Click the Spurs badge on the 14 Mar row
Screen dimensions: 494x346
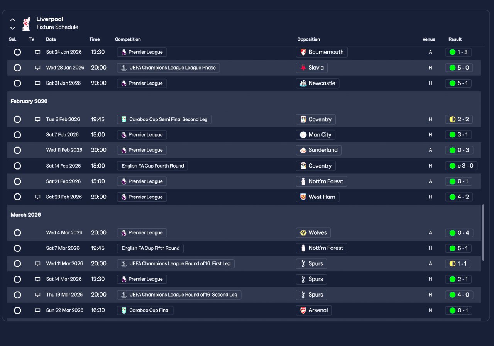[303, 279]
